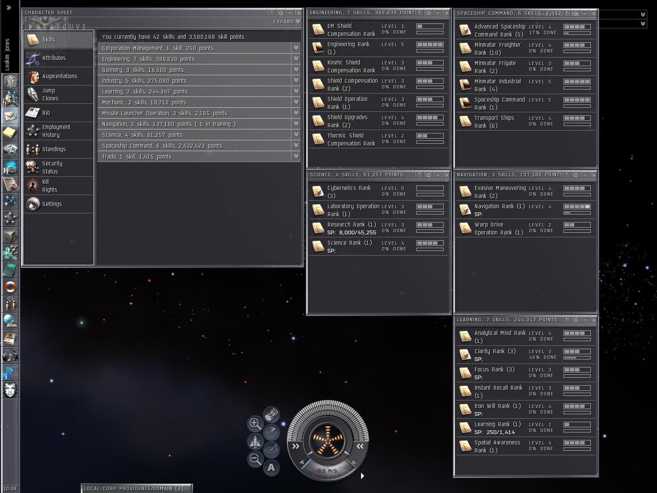The image size is (657, 493).
Task: Switch to the Jump Clones tab
Action: [x=59, y=94]
